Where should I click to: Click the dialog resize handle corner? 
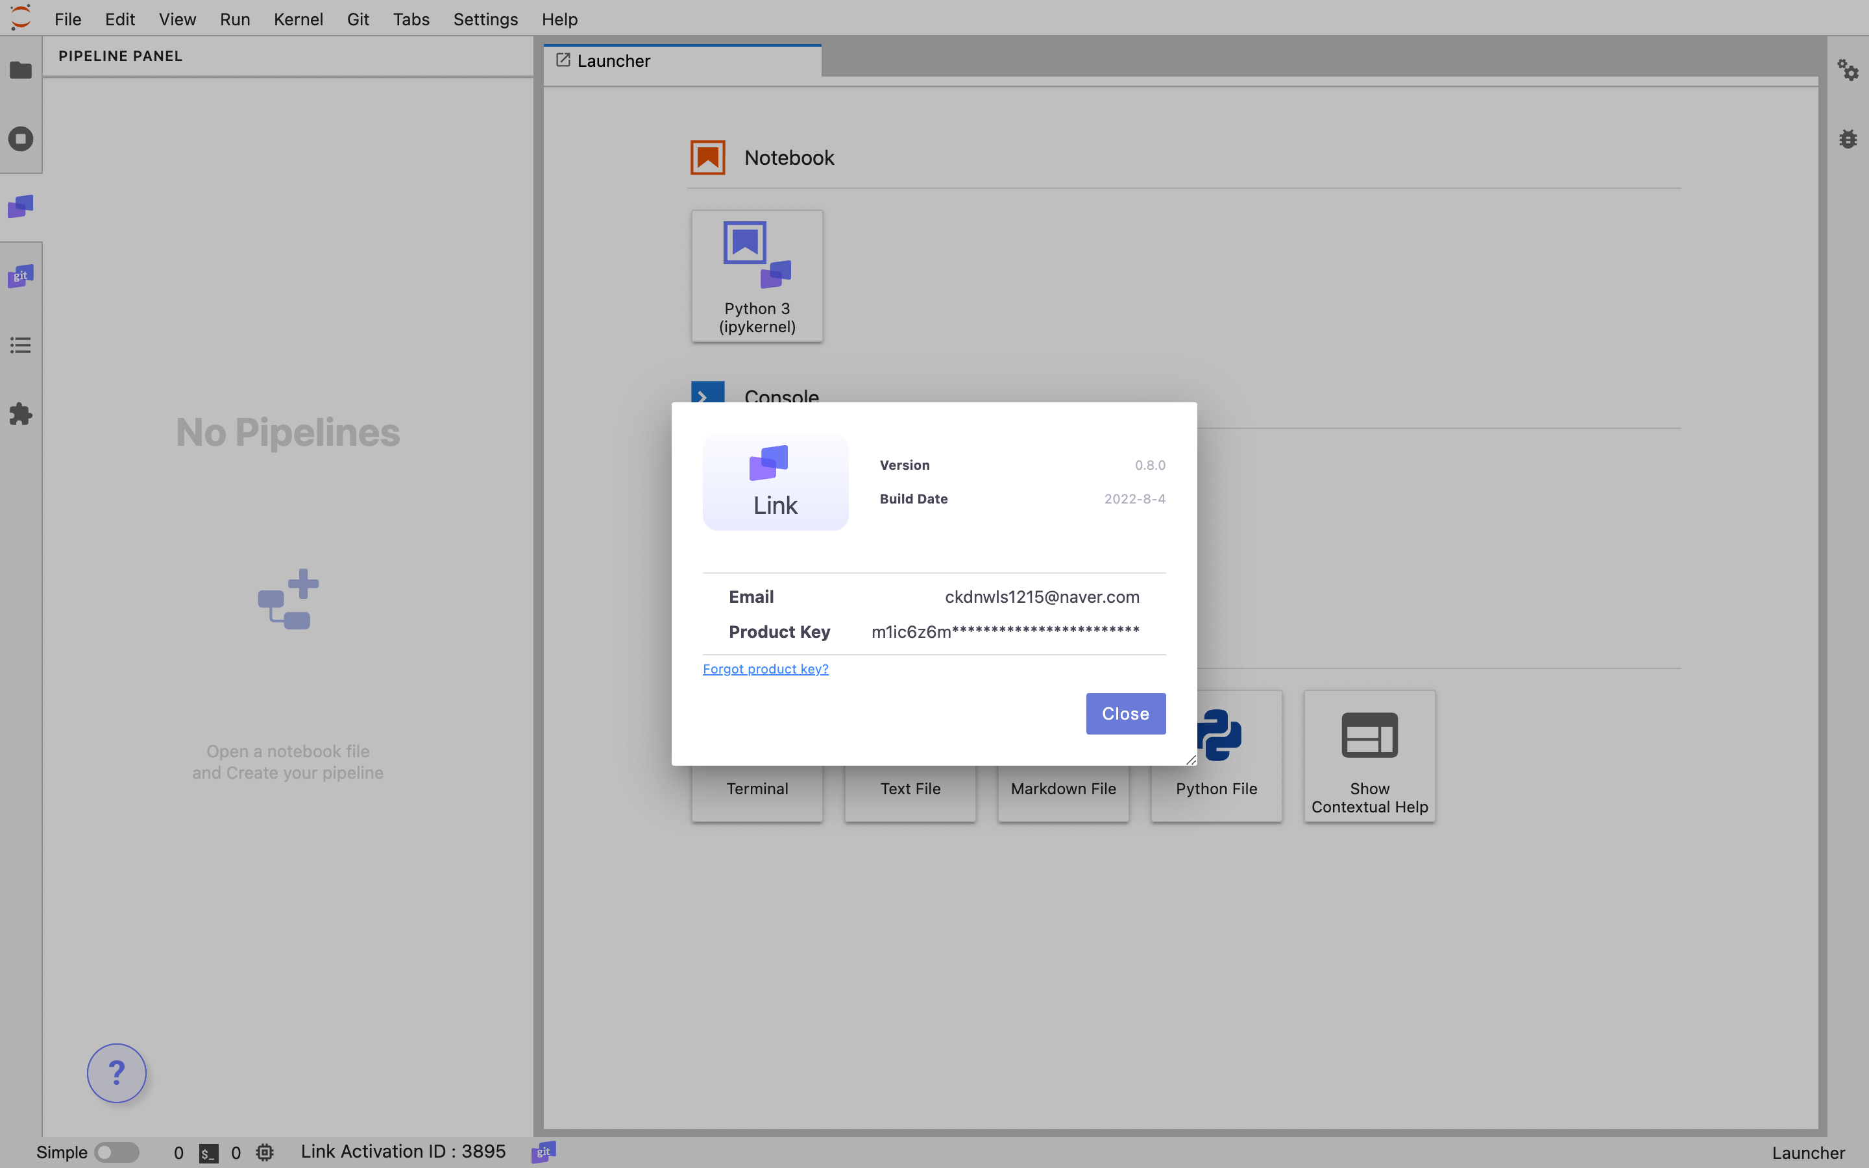(1191, 760)
